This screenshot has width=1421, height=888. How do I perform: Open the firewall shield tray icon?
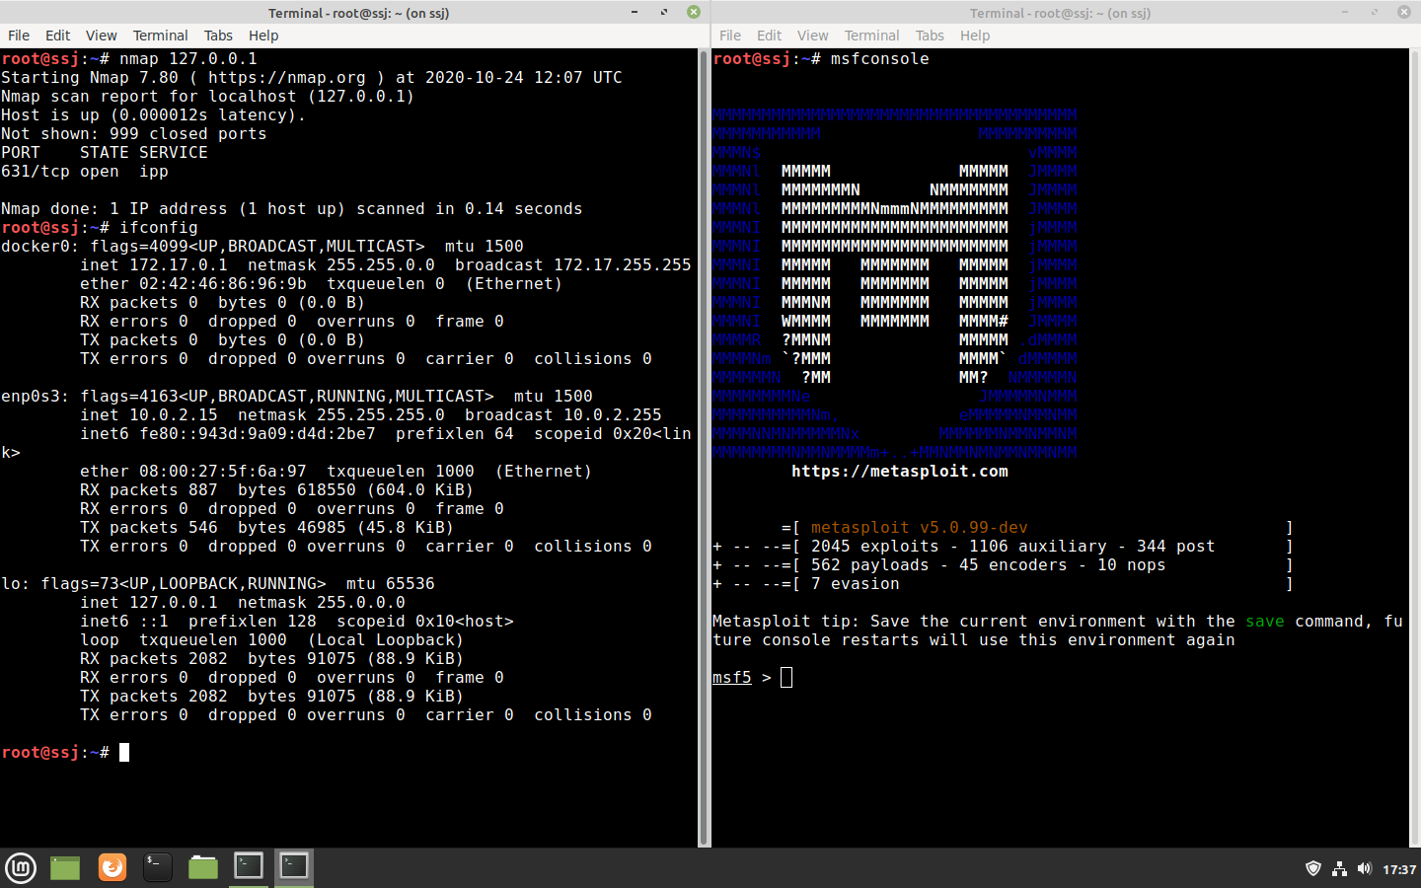coord(1313,868)
